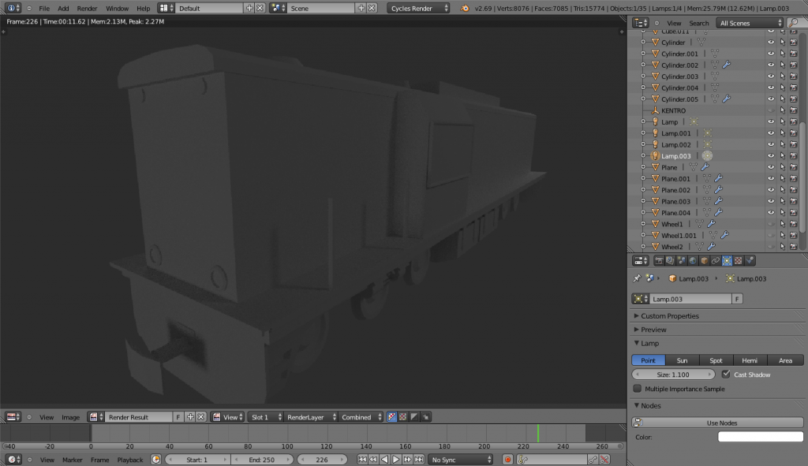The image size is (808, 466).
Task: Open the Object properties tab cube icon
Action: 704,261
